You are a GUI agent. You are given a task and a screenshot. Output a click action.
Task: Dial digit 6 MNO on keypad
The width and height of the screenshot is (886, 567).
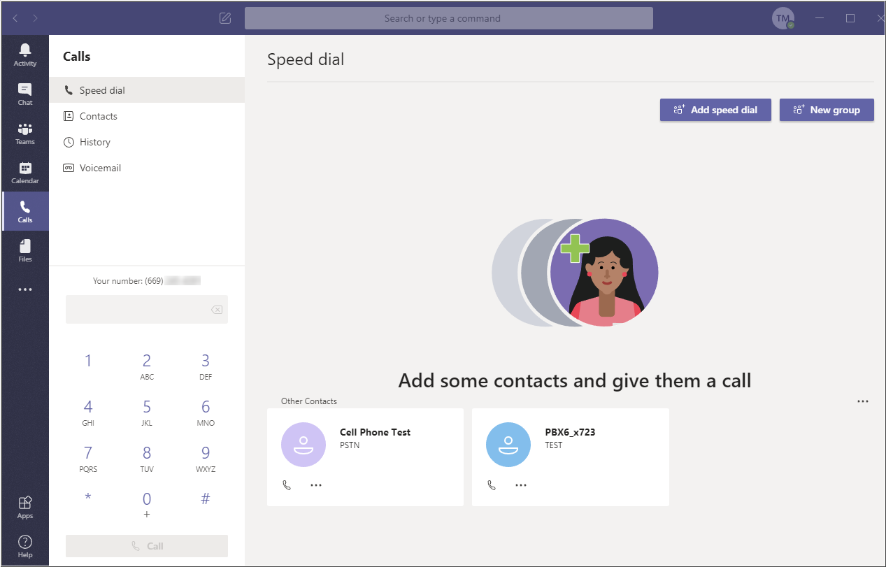(x=206, y=412)
